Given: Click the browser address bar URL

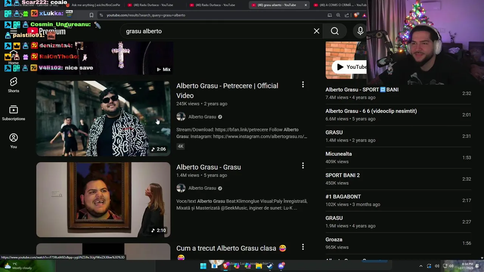Looking at the screenshot, I should pos(146,15).
